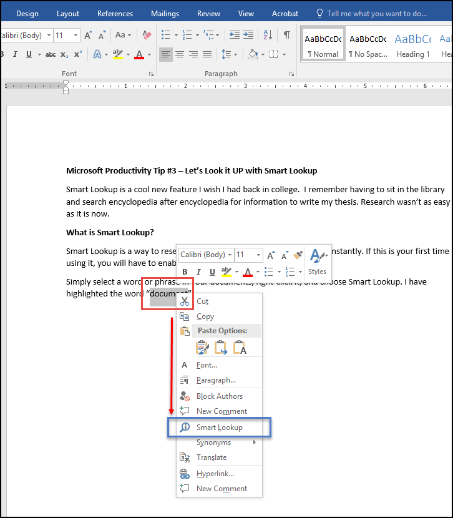This screenshot has height=518, width=453.
Task: Click Format Painter brush in mini toolbar
Action: click(298, 255)
